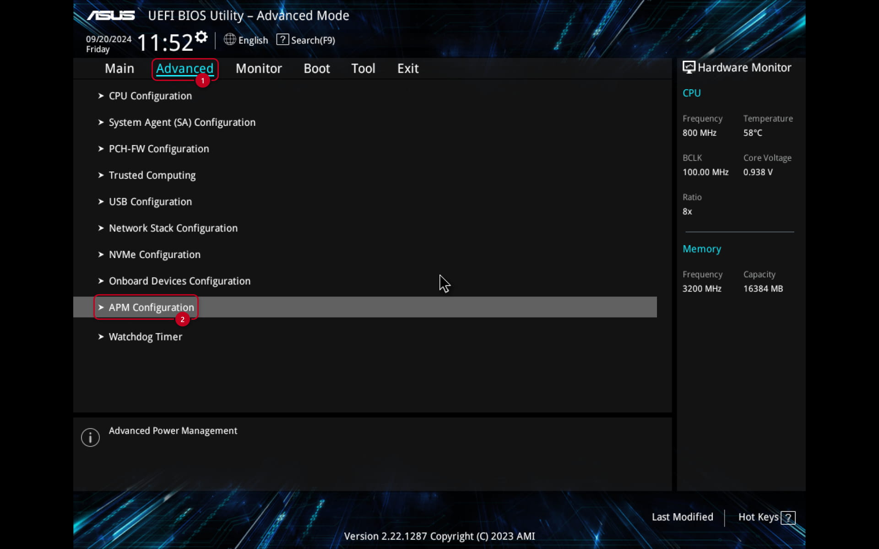Open NVMe Configuration submenu
879x549 pixels.
(x=155, y=255)
